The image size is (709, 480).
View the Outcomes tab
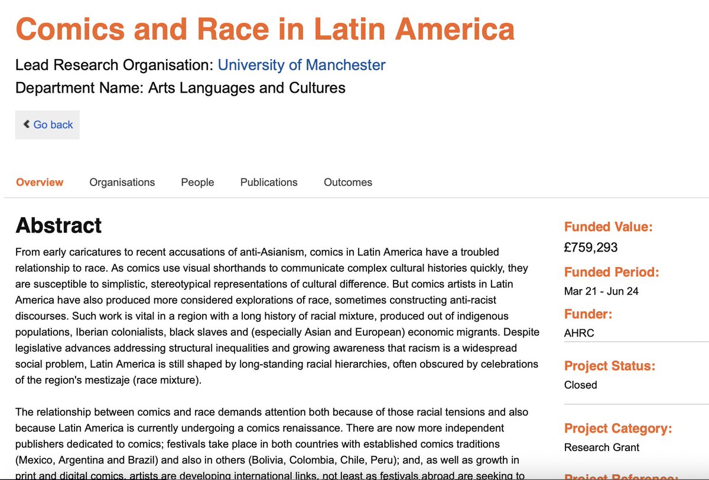tap(348, 182)
